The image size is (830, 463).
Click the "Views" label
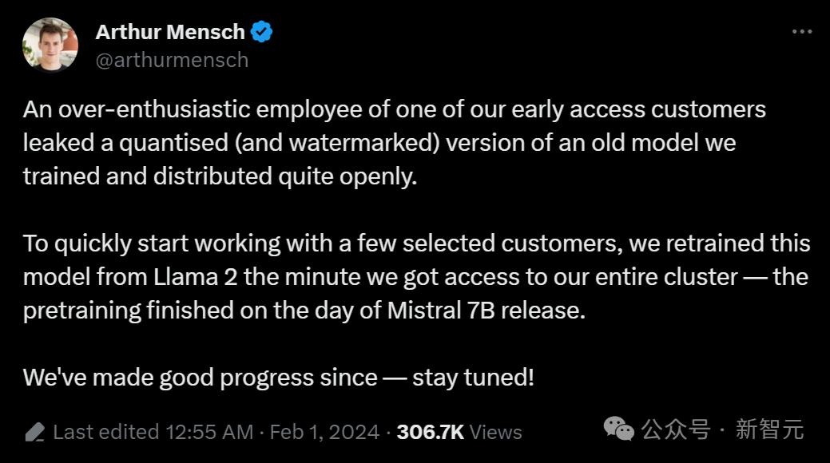pyautogui.click(x=496, y=433)
